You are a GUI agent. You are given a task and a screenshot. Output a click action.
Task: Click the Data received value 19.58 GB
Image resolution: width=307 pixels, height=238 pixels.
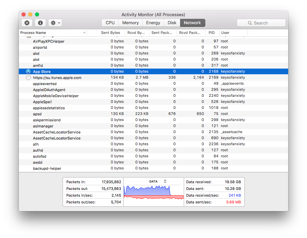(233, 182)
